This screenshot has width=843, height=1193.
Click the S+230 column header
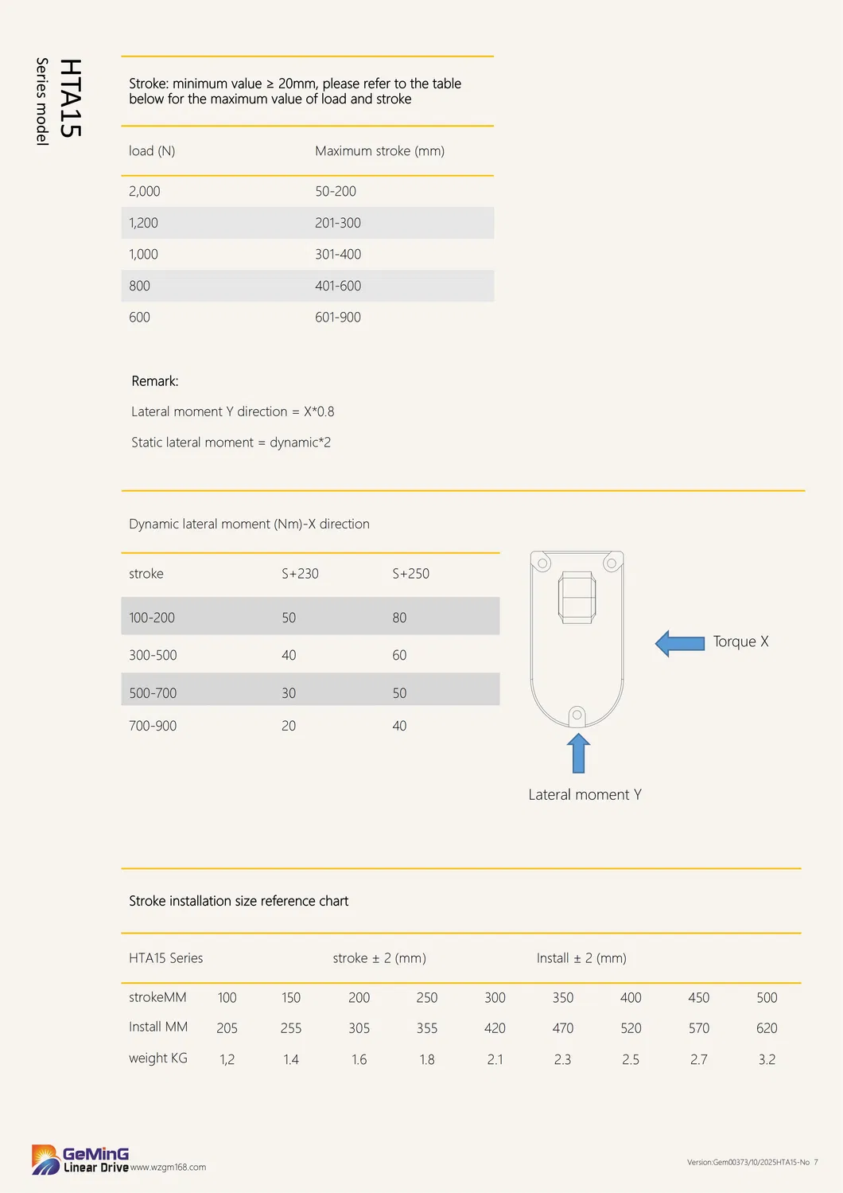300,574
